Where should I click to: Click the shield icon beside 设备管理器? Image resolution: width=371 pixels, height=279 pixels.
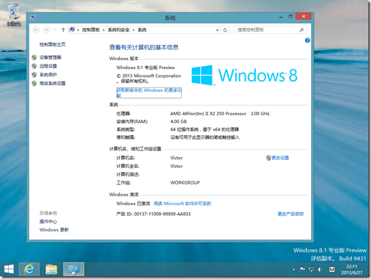[x=35, y=57]
